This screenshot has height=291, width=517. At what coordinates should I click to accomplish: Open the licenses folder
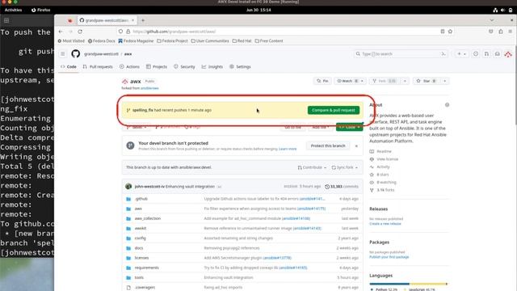142,258
